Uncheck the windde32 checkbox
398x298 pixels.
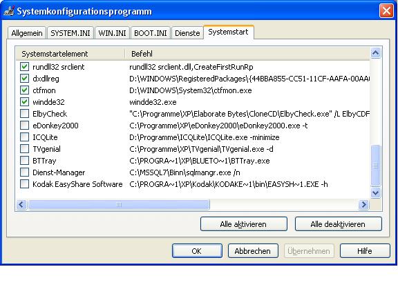click(24, 102)
